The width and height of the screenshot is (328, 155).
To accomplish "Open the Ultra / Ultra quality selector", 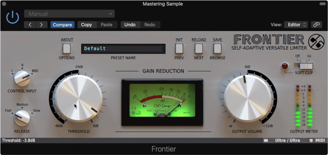I will pyautogui.click(x=288, y=140).
